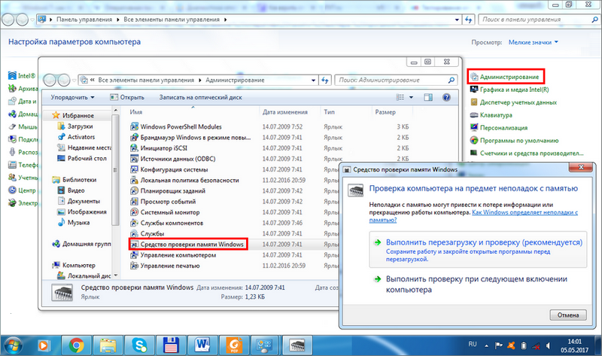Select Загрузки in the navigation pane
Viewport: 602px width, 356px height.
click(80, 126)
